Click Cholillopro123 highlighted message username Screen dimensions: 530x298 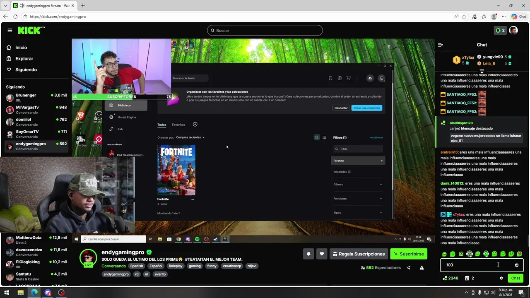coord(461,123)
